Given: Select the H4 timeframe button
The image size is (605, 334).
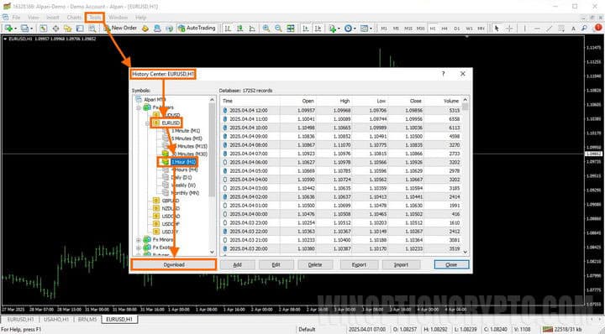Looking at the screenshot, I should (x=445, y=29).
